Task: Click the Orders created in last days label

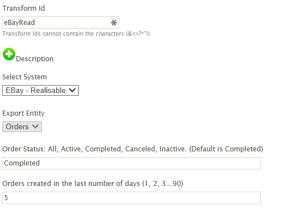Action: pyautogui.click(x=93, y=184)
